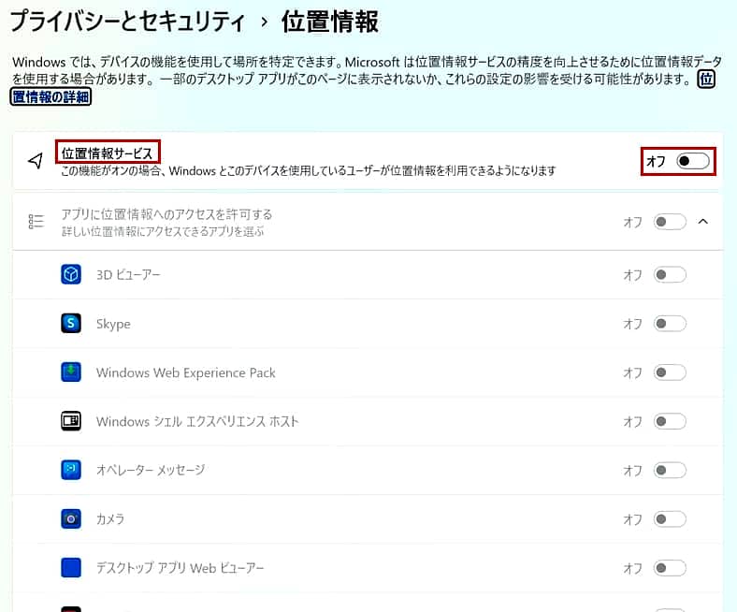Click Windows シェル エクスペリエンス ホスト icon
Viewport: 737px width, 612px height.
click(71, 421)
